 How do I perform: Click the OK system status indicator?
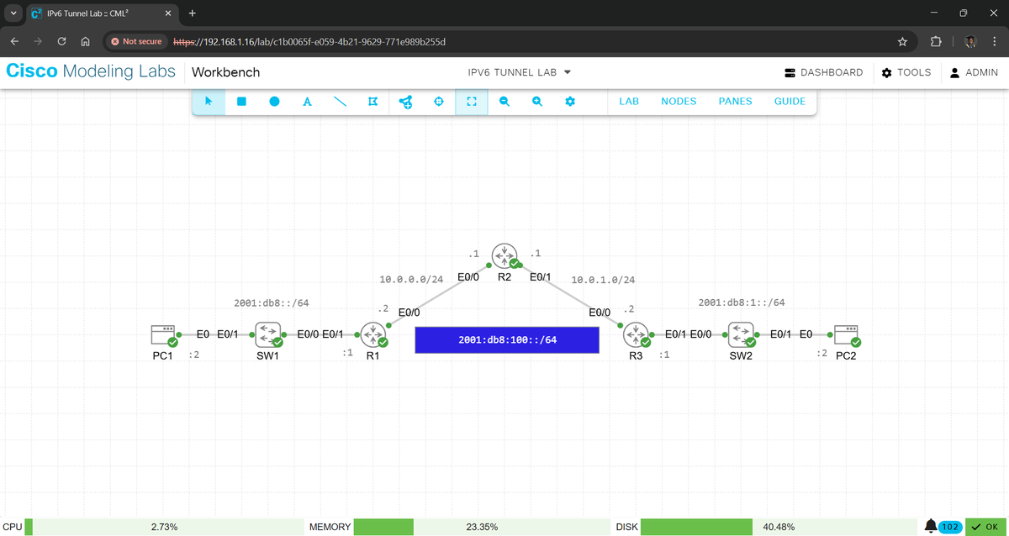click(x=986, y=527)
